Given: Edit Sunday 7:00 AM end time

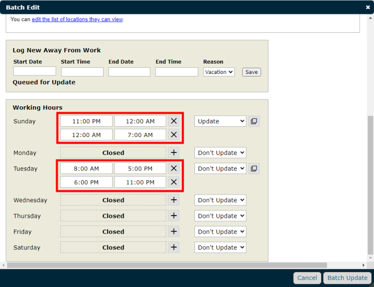Looking at the screenshot, I should pos(140,135).
